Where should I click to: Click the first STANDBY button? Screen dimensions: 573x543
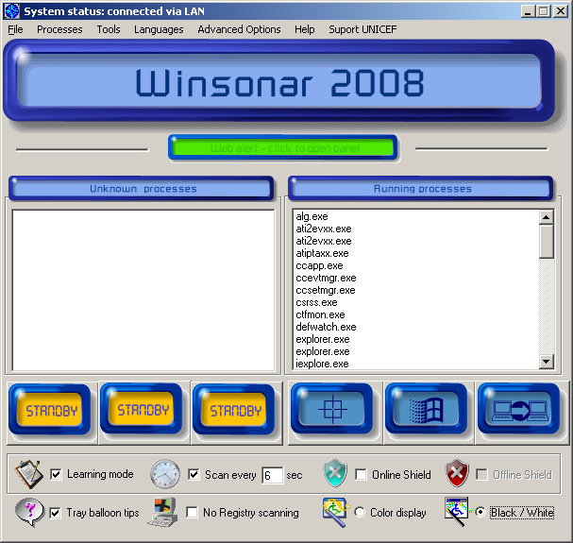50,410
